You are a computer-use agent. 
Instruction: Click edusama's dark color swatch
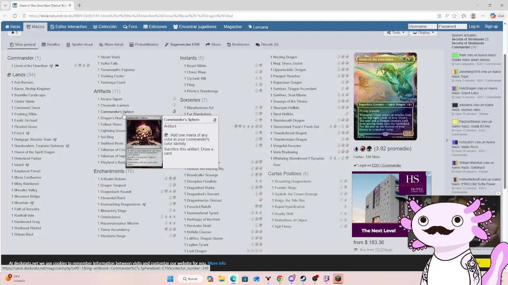pyautogui.click(x=455, y=105)
